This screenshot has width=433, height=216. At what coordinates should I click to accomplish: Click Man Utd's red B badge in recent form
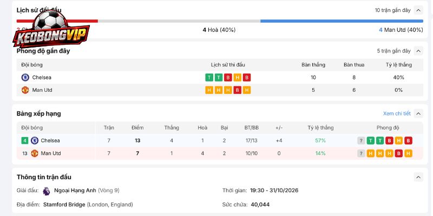(x=237, y=90)
